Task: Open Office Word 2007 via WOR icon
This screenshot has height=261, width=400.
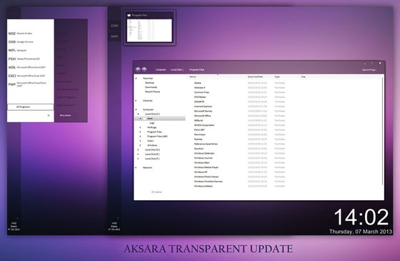Action: click(x=11, y=67)
